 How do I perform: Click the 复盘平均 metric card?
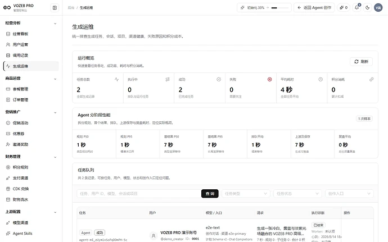(x=357, y=144)
